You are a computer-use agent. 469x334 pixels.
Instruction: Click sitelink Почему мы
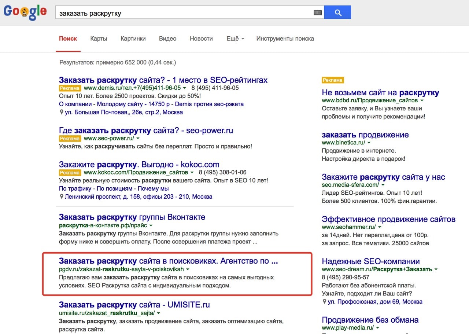click(153, 188)
